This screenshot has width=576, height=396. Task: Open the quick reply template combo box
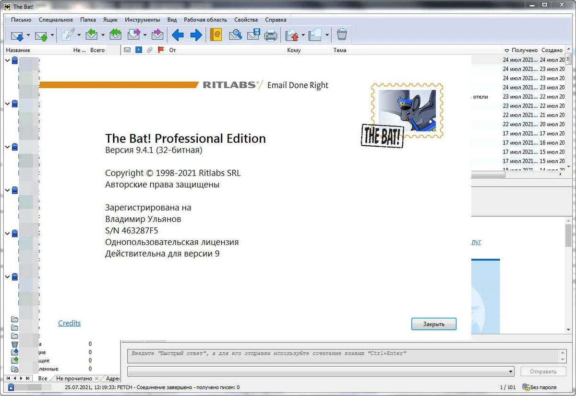pos(321,372)
